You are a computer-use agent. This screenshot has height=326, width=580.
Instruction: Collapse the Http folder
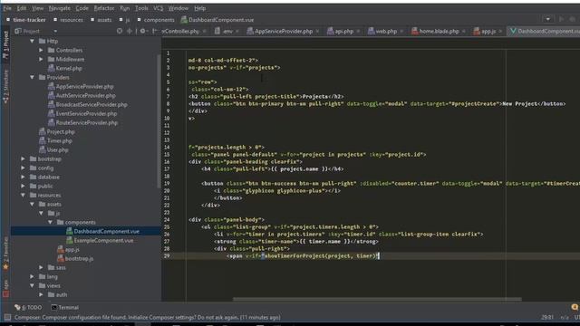click(33, 41)
